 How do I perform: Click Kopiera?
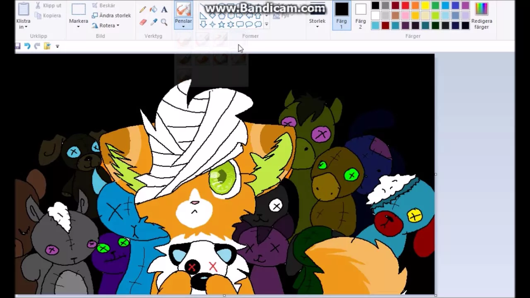coord(48,15)
